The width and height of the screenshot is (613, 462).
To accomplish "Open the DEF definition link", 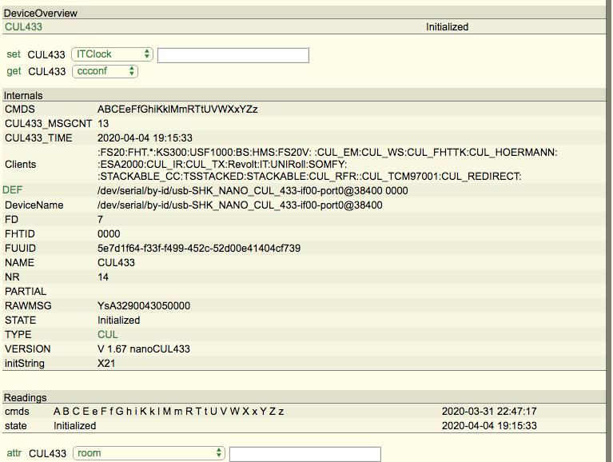I will (13, 190).
